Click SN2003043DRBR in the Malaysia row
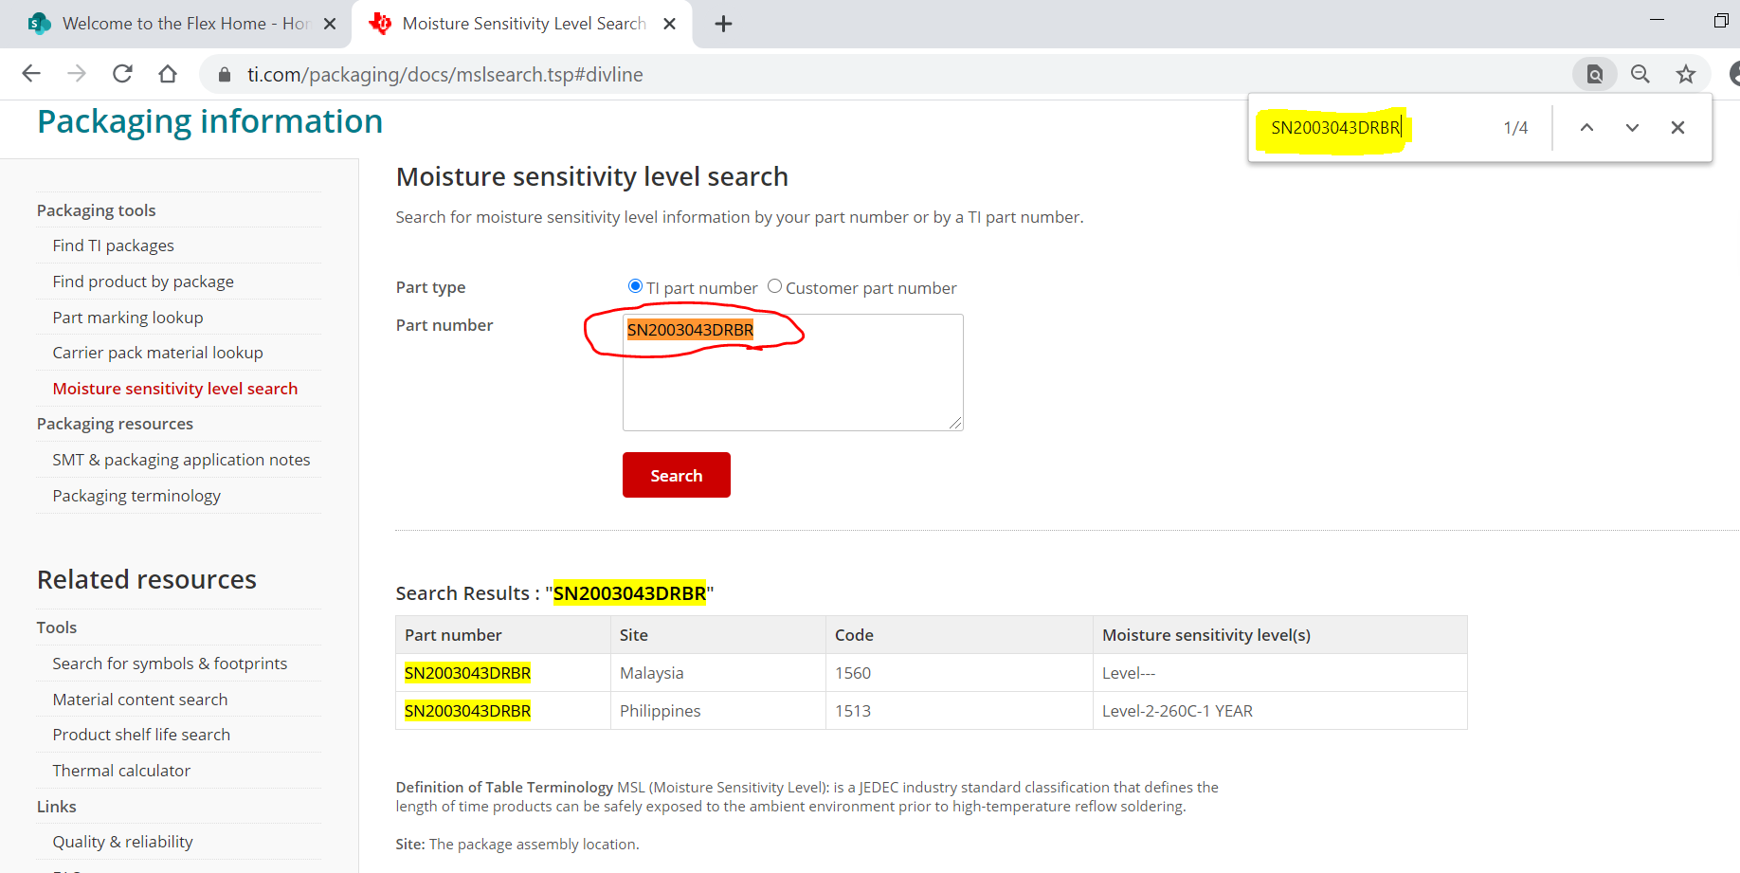The height and width of the screenshot is (873, 1740). (x=467, y=673)
